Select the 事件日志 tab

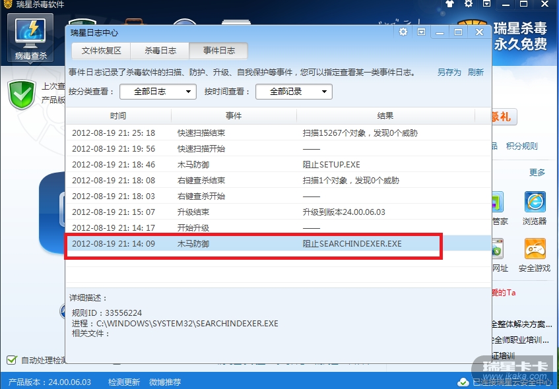point(218,51)
